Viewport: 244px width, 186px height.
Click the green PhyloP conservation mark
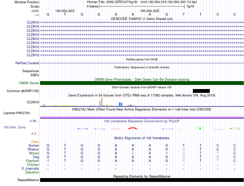click(200, 128)
